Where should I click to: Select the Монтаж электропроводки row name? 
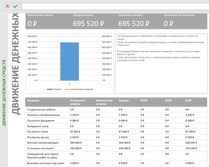pos(42,143)
